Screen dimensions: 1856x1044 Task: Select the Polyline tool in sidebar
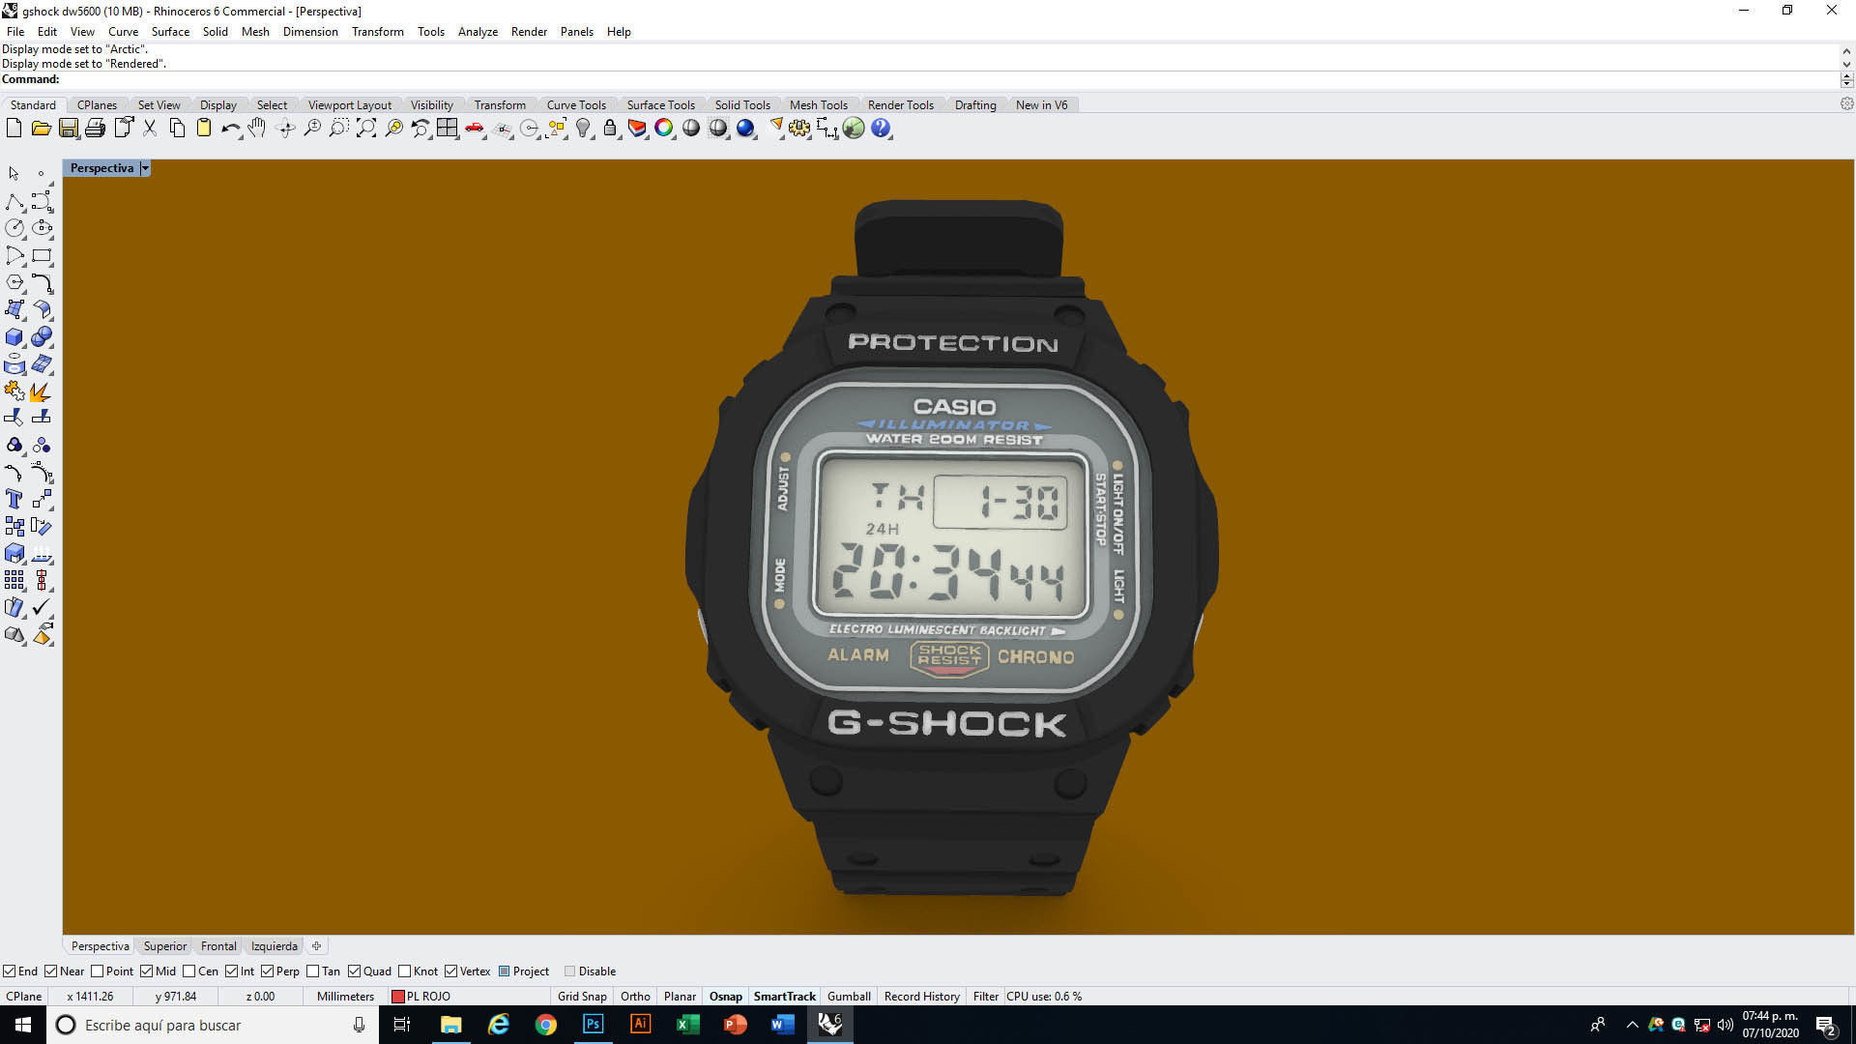[x=14, y=201]
